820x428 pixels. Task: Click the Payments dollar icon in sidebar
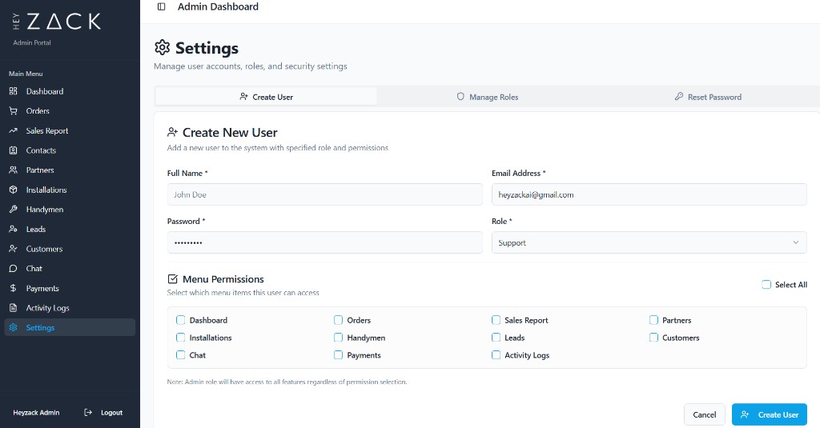(x=13, y=289)
